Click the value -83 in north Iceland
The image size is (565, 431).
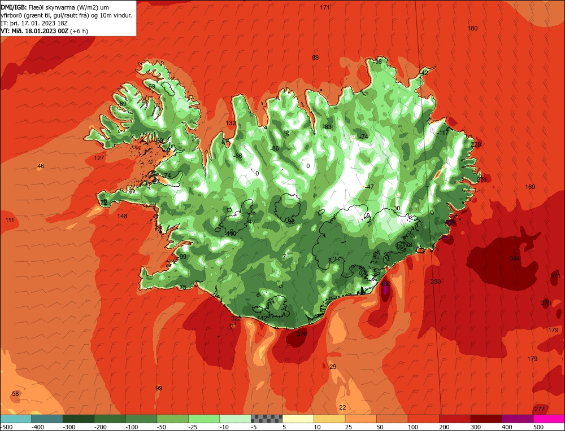[327, 127]
